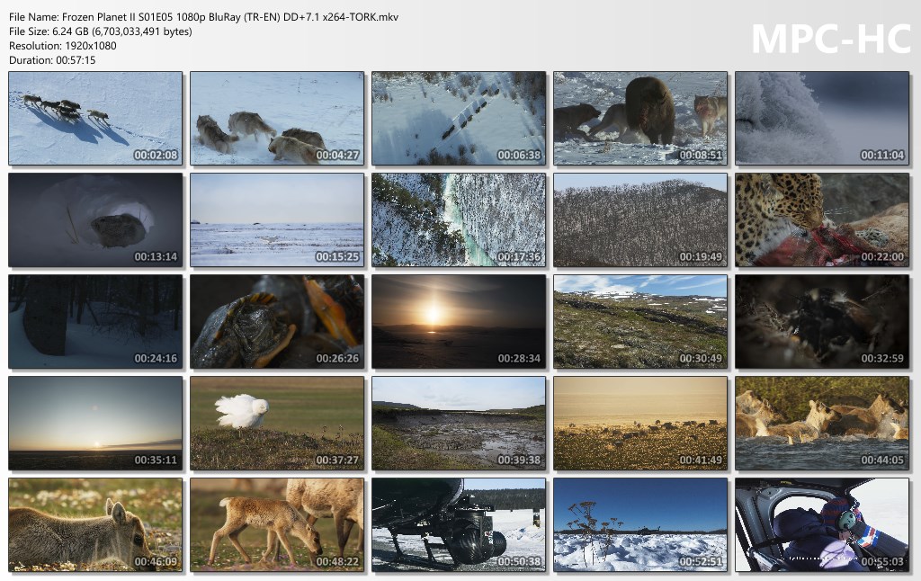The image size is (921, 581).
Task: Select the horizon sunrise thumbnail at 00:35:11
Action: pos(95,423)
